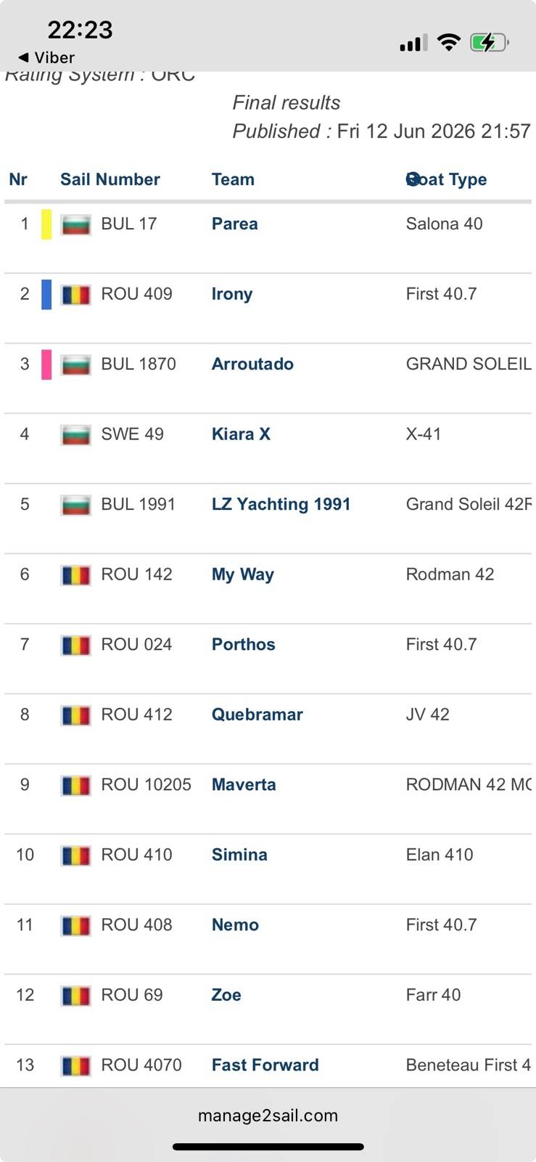This screenshot has width=536, height=1162.
Task: Tap the battery charging status icon
Action: pos(490,43)
